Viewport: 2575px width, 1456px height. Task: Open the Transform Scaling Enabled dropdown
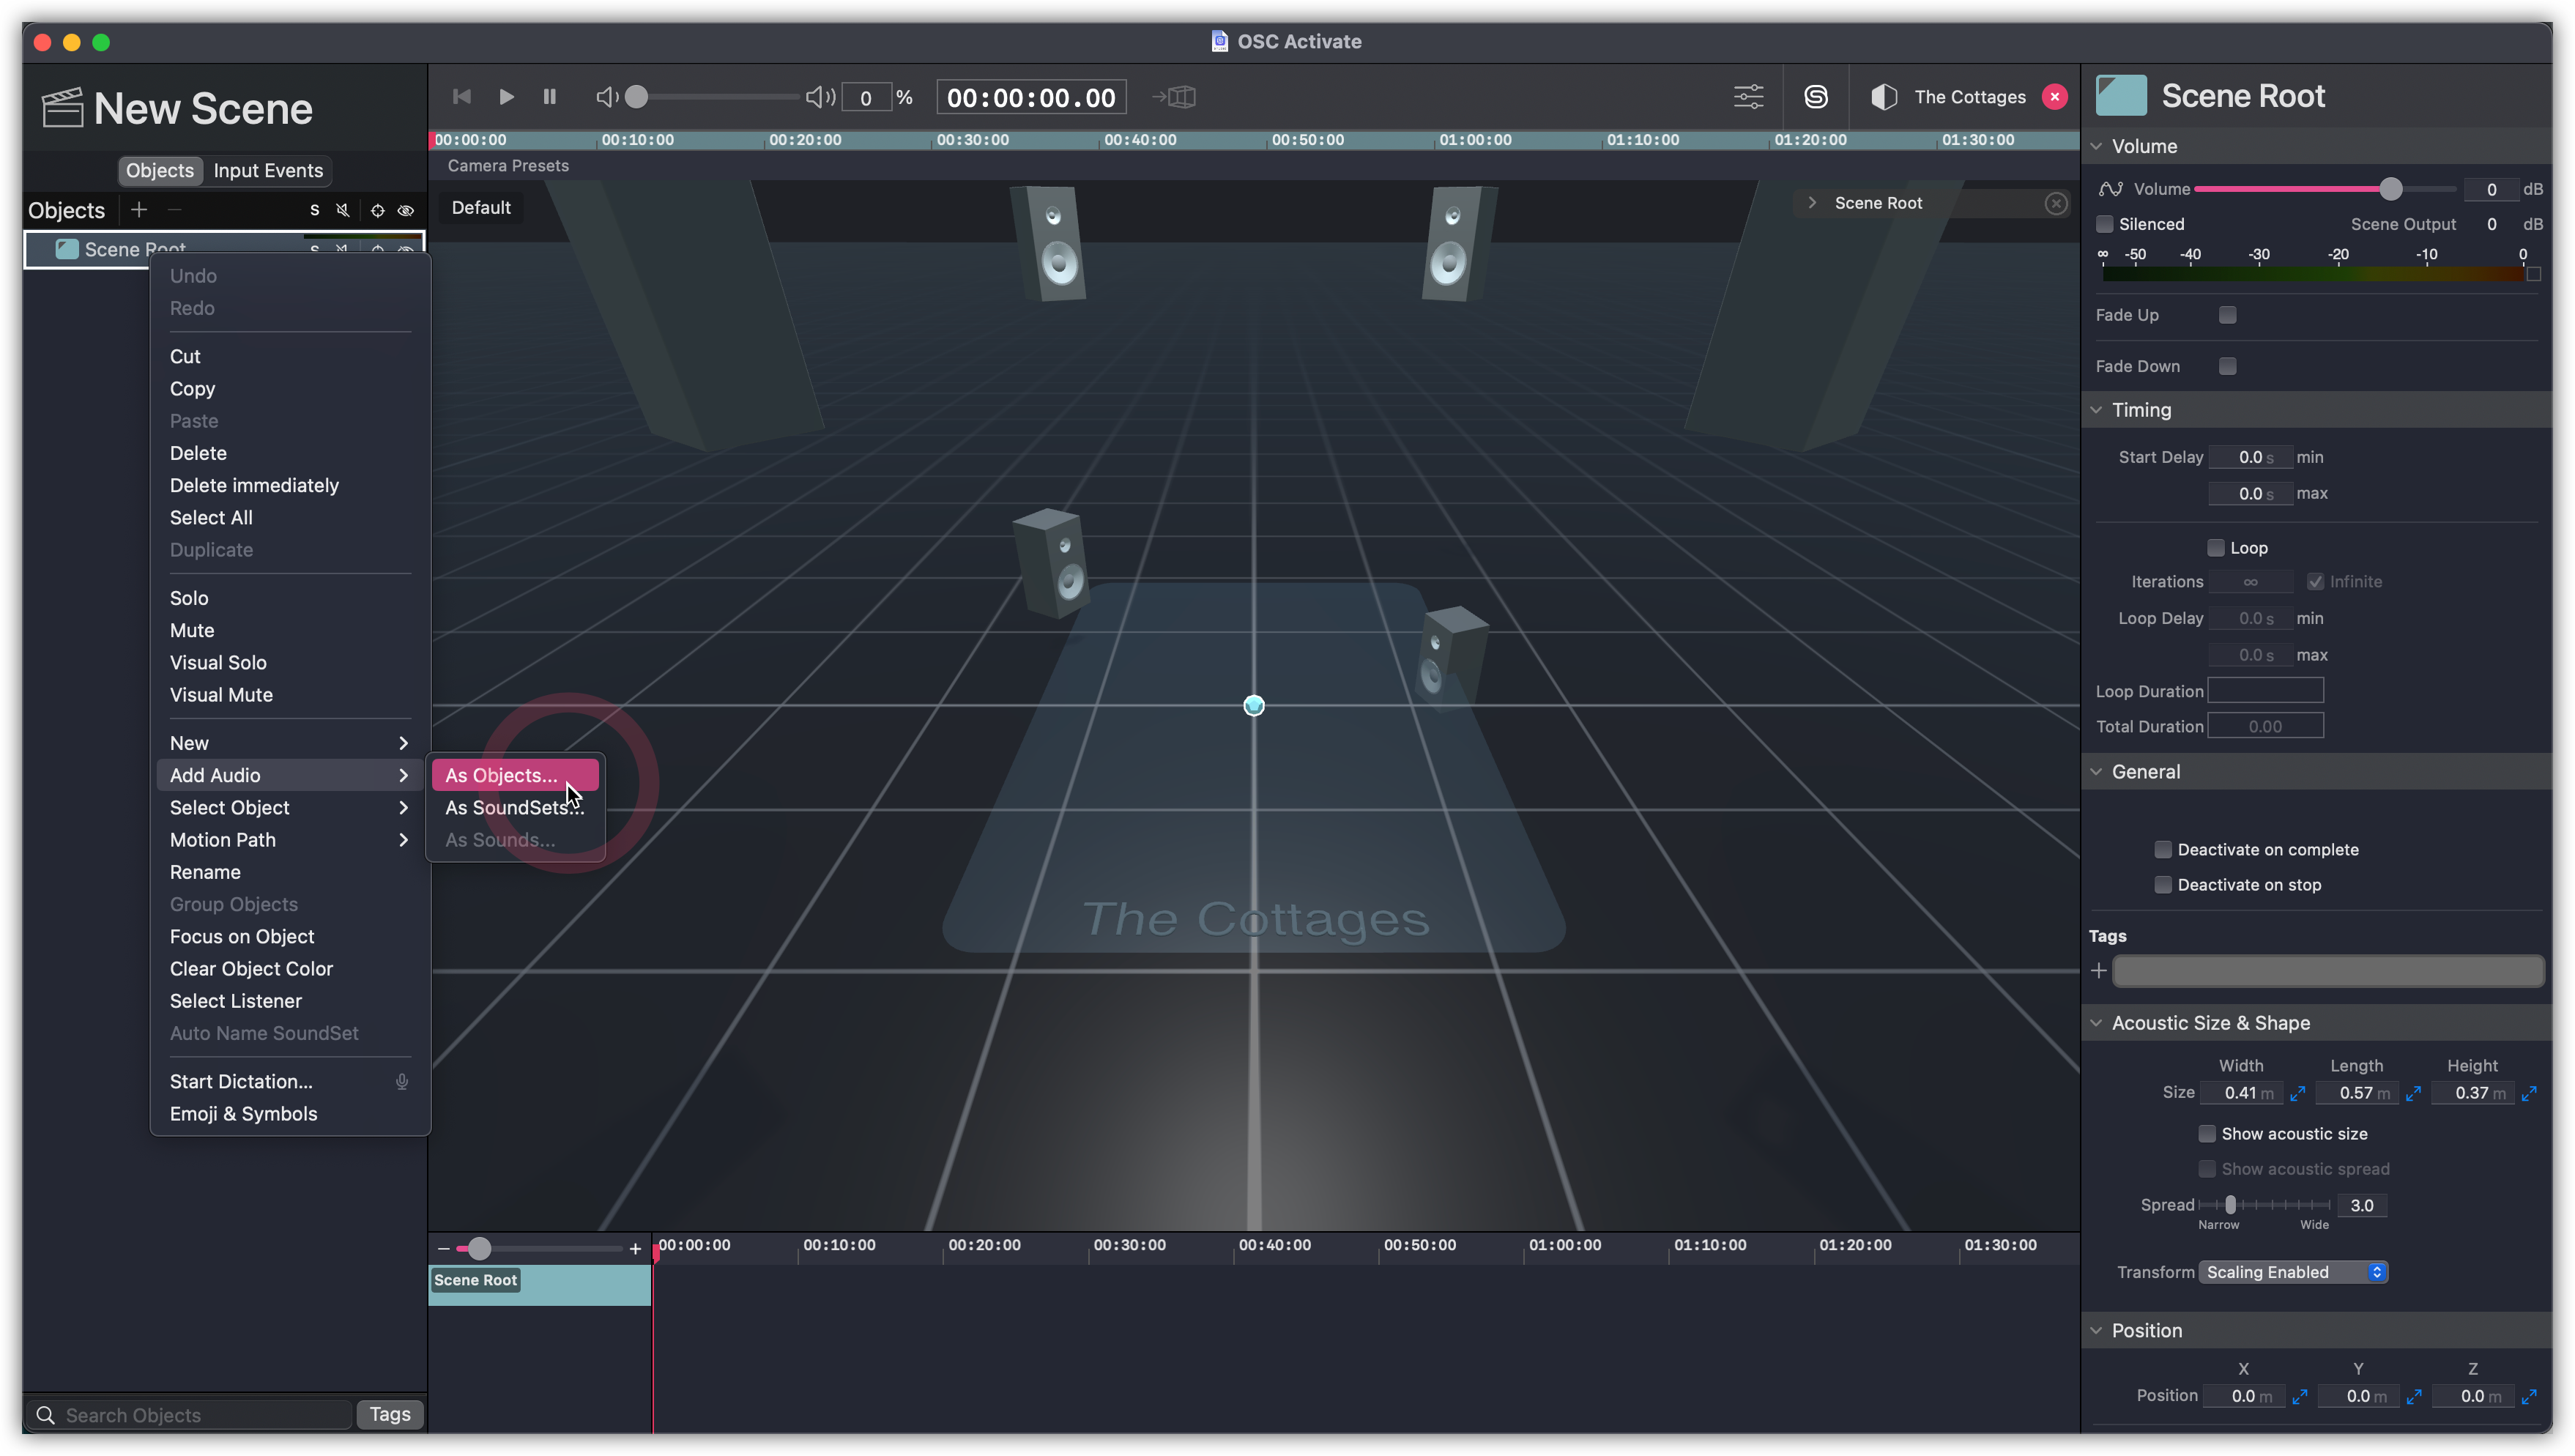2293,1272
